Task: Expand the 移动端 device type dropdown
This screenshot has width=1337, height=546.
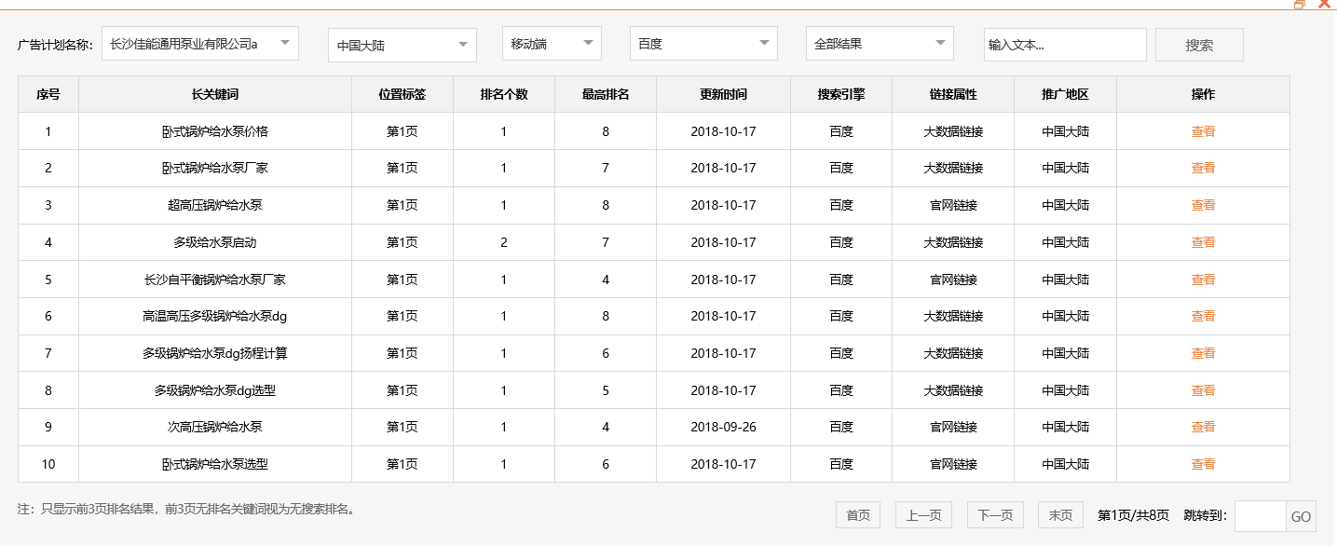Action: pyautogui.click(x=552, y=44)
